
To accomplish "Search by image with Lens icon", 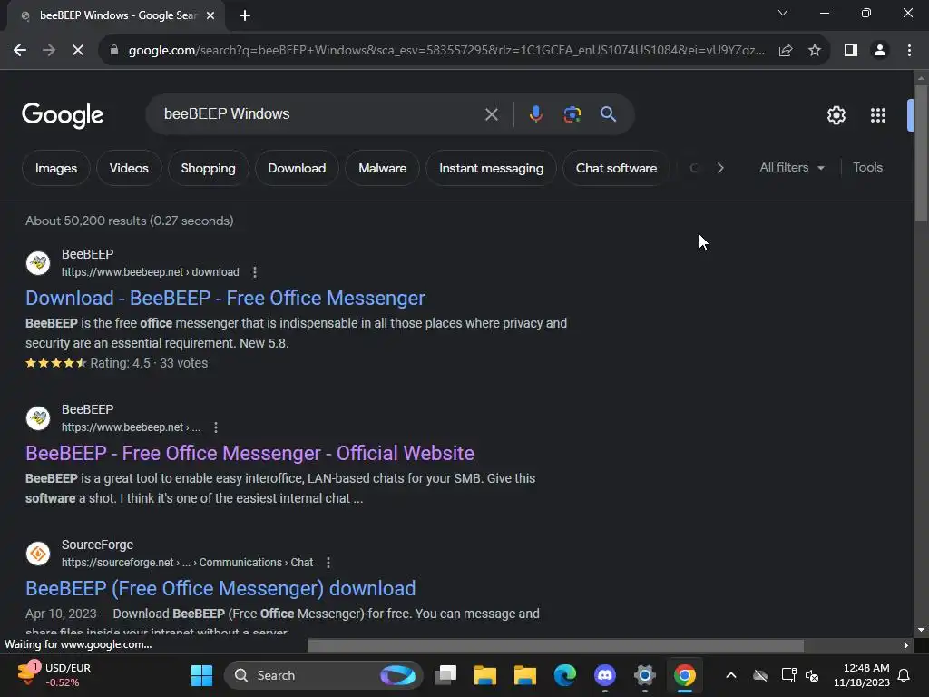I will point(572,114).
